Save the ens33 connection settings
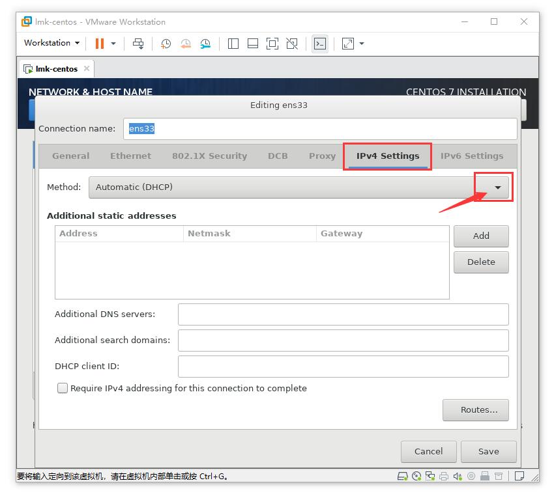Viewport: 554px width, 500px height. coord(489,451)
